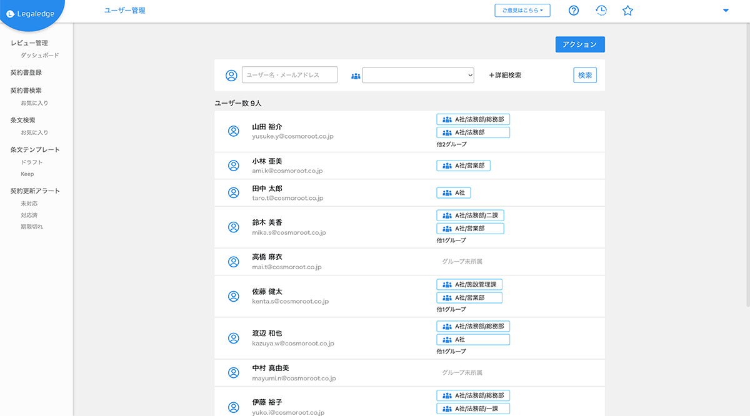Screen dimensions: 750x416
Task: Go to 契約書登録 in the sidebar
Action: coord(26,72)
